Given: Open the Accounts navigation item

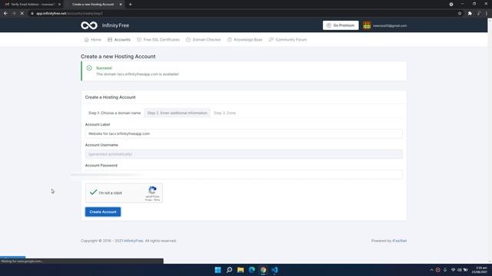Looking at the screenshot, I should [119, 40].
